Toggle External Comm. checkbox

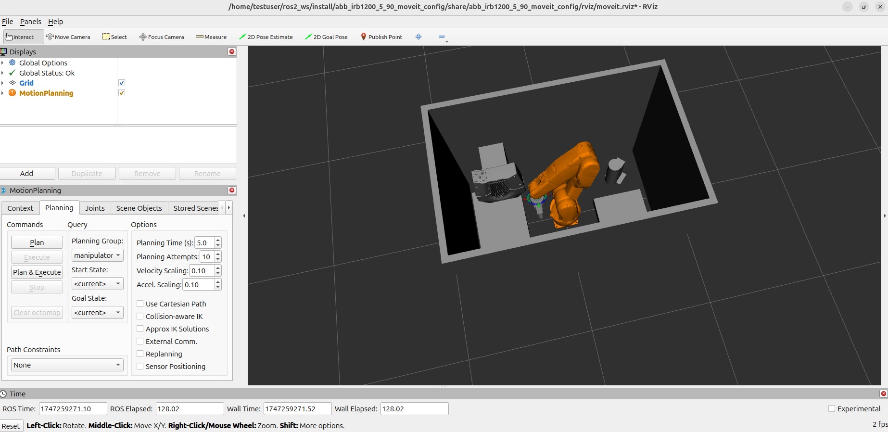tap(140, 341)
